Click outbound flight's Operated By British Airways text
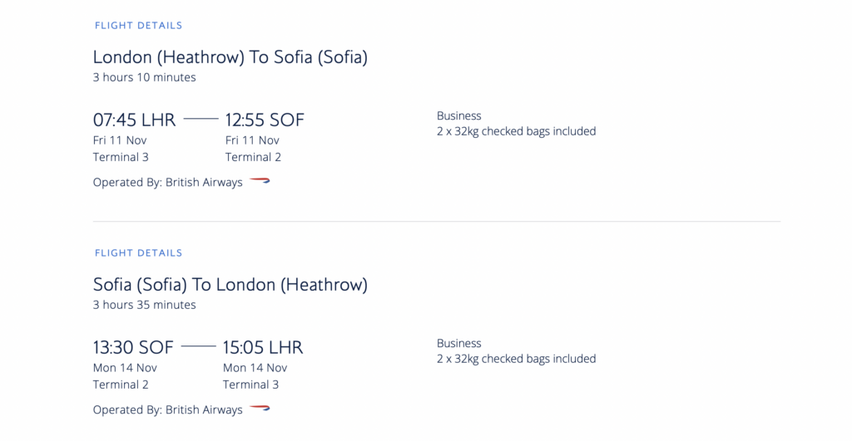This screenshot has height=441, width=852. pos(167,182)
